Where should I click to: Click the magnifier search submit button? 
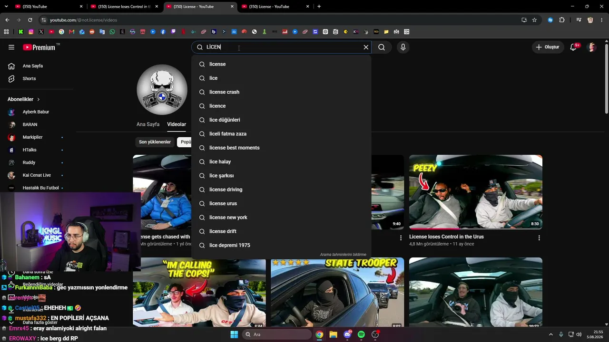coord(382,47)
